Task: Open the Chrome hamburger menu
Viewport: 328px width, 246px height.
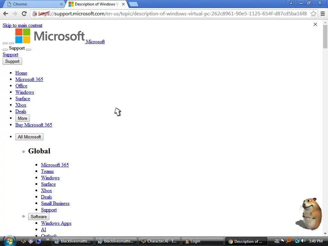Action: [323, 13]
